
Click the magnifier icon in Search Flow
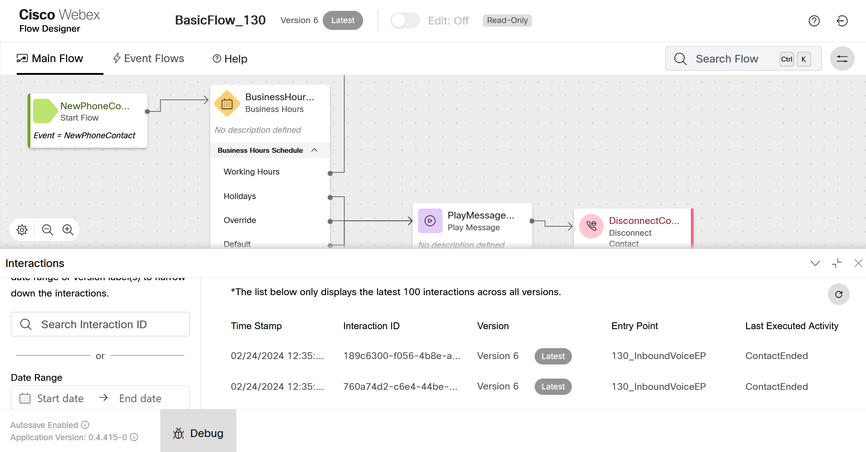[x=680, y=59]
